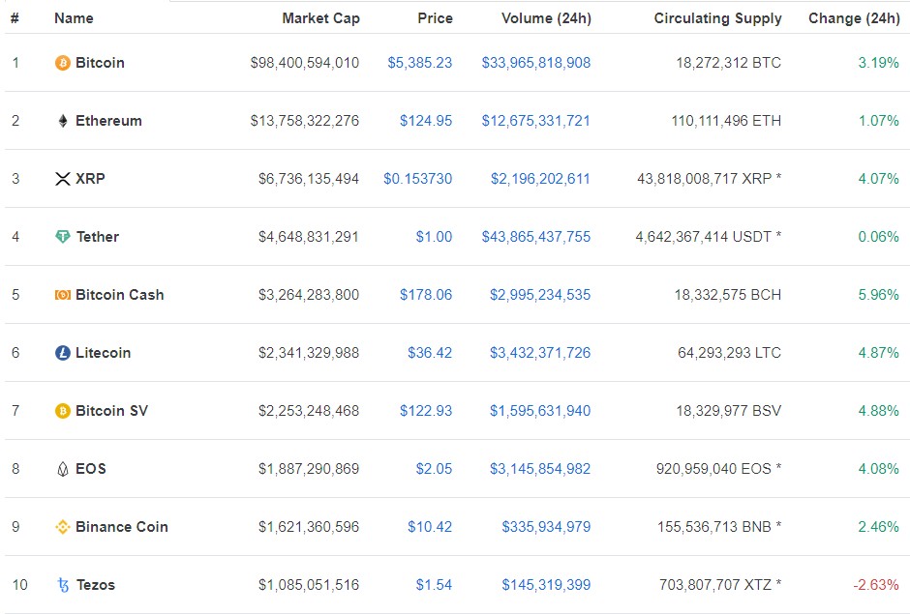Screen dimensions: 910x614
Task: Open the Tether coin name link
Action: pos(98,237)
